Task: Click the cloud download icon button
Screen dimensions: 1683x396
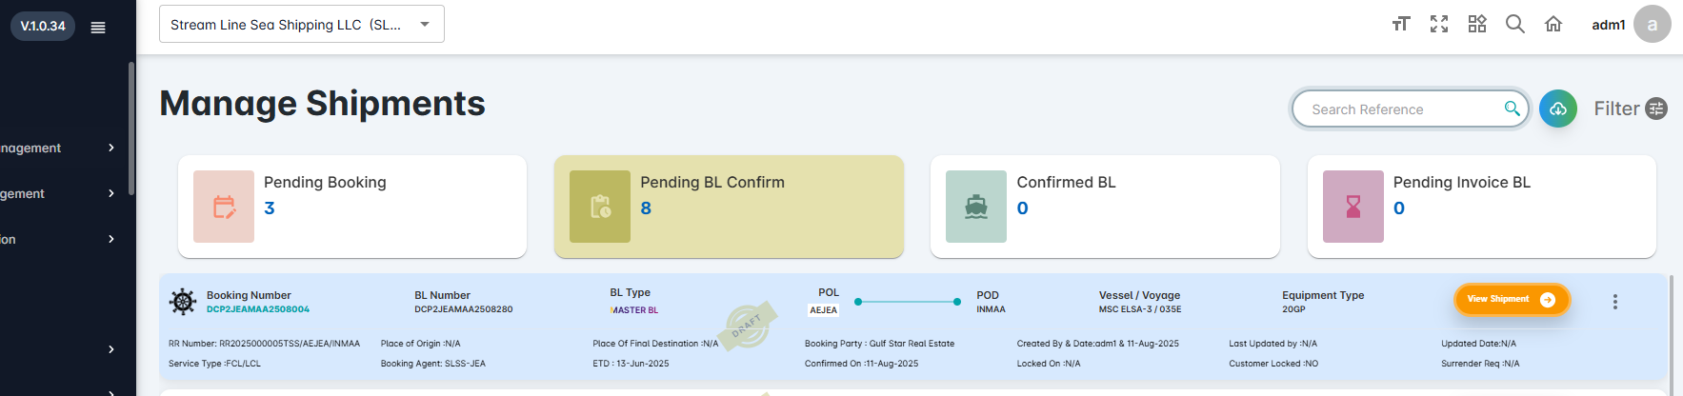Action: click(x=1558, y=109)
